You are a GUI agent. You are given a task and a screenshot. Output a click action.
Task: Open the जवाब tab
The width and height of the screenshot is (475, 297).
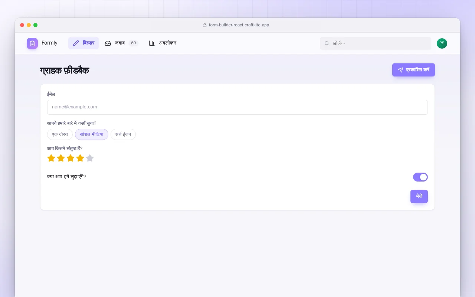121,43
